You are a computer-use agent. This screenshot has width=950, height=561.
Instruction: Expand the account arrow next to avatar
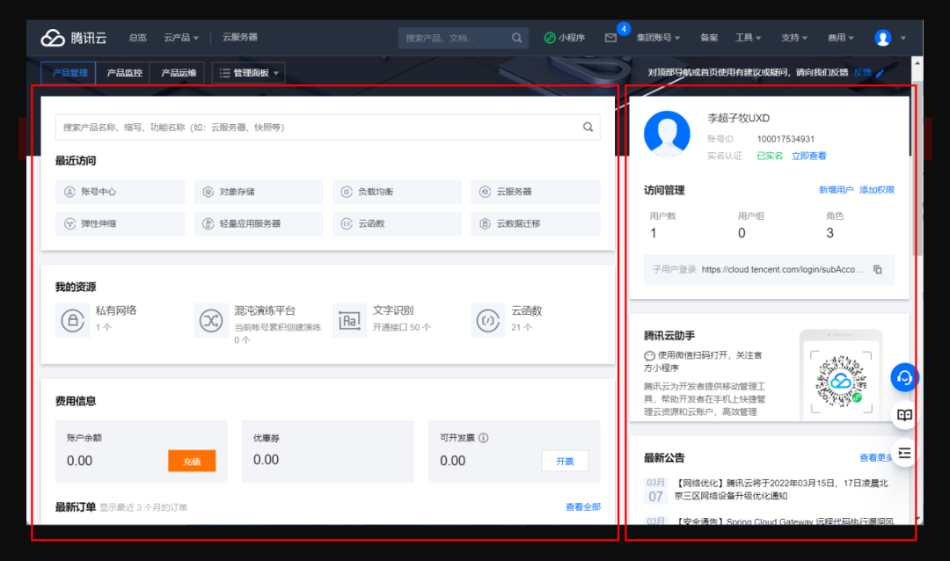pos(902,38)
